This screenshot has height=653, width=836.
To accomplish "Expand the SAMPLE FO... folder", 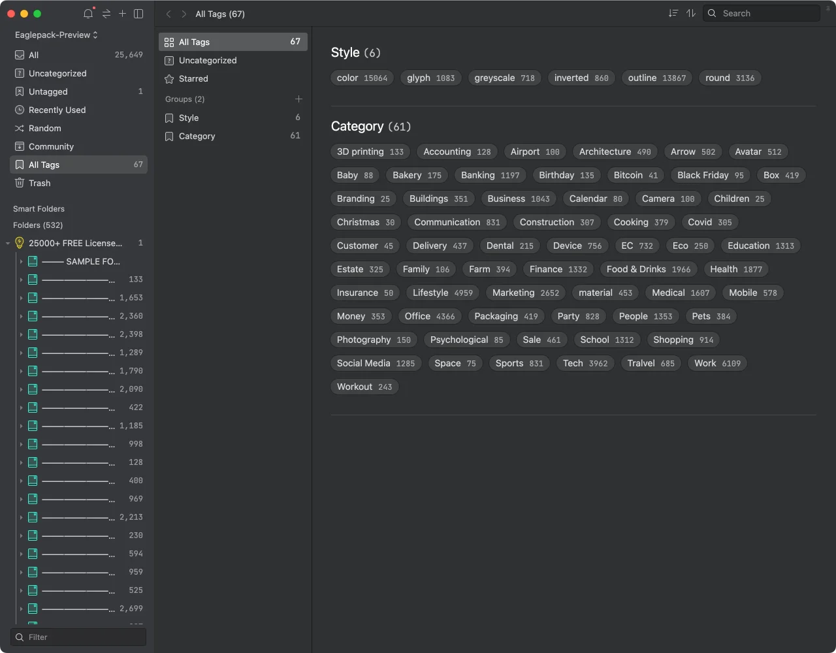I will point(21,261).
